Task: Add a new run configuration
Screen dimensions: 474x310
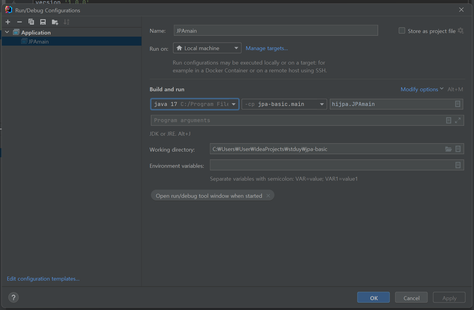Action: [8, 22]
